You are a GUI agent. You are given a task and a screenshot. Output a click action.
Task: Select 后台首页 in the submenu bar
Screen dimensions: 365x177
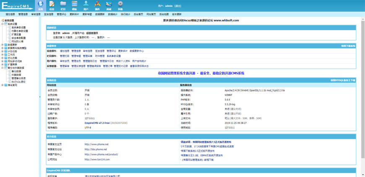(138, 14)
